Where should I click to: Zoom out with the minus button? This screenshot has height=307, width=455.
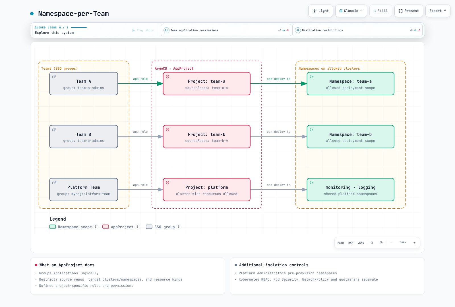[391, 243]
